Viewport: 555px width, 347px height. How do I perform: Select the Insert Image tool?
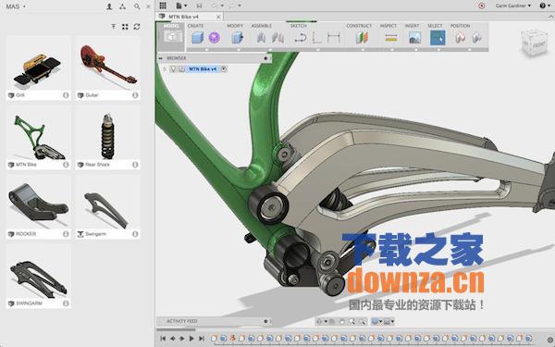pos(414,38)
